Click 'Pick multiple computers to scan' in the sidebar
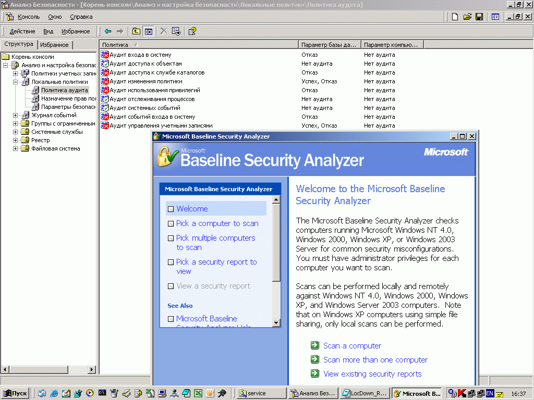Screen dimensions: 534x400 pyautogui.click(x=215, y=243)
